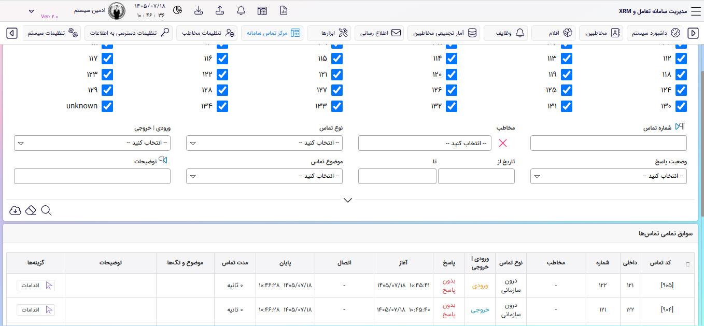Open the ورودی | خروجی dropdown
This screenshot has width=704, height=326.
(x=92, y=143)
